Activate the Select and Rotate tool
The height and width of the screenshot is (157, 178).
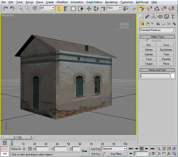(96, 9)
